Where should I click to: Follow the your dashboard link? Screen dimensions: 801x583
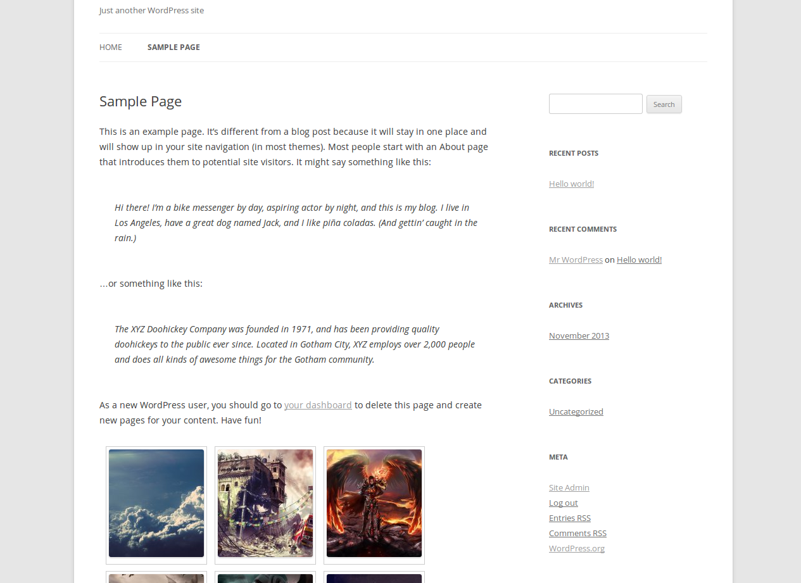coord(318,405)
